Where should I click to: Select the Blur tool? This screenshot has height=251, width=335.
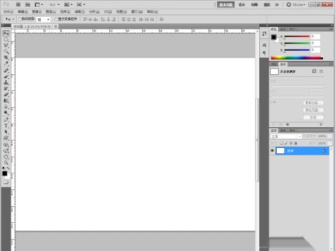[x=6, y=107]
